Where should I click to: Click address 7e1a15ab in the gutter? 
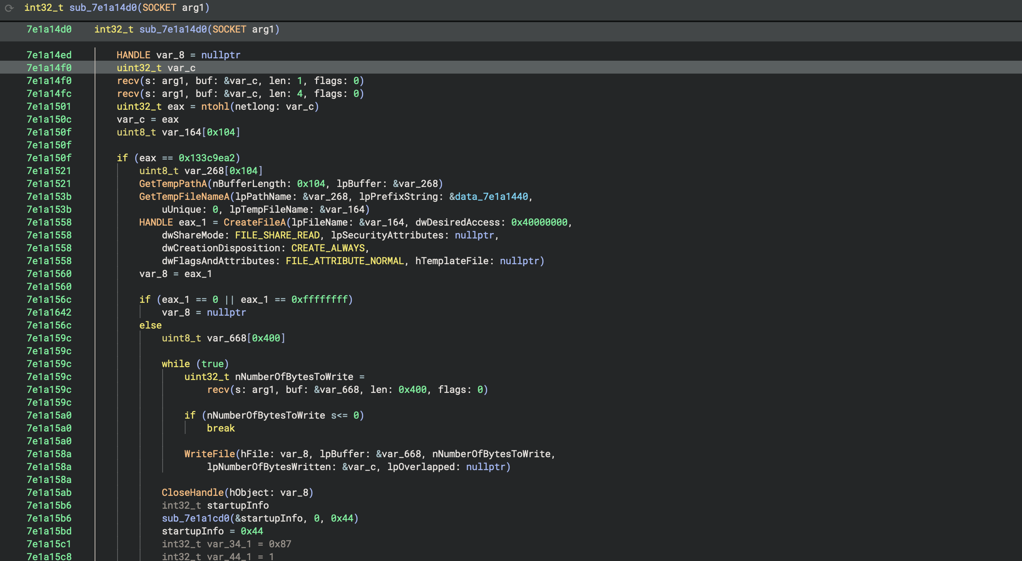click(49, 493)
